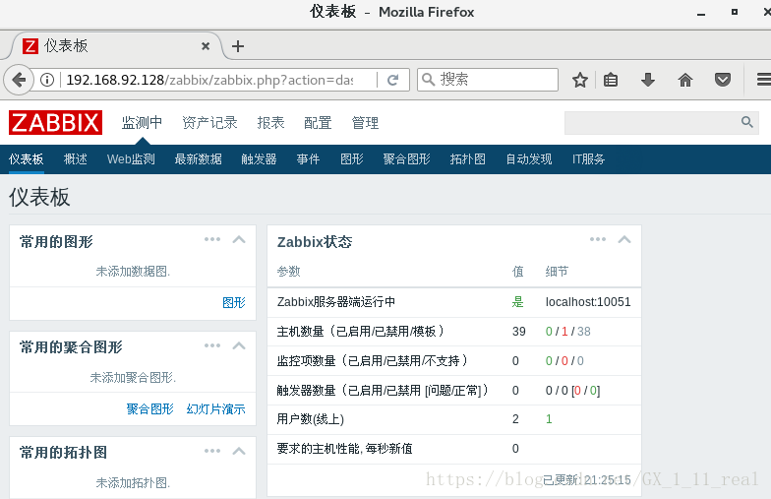Open the 图形 submenu in blue bar
Screen dimensions: 771x499
[352, 159]
